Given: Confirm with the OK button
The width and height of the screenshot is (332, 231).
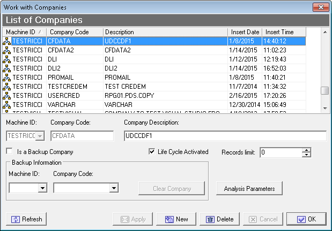Looking at the screenshot, I should point(306,219).
